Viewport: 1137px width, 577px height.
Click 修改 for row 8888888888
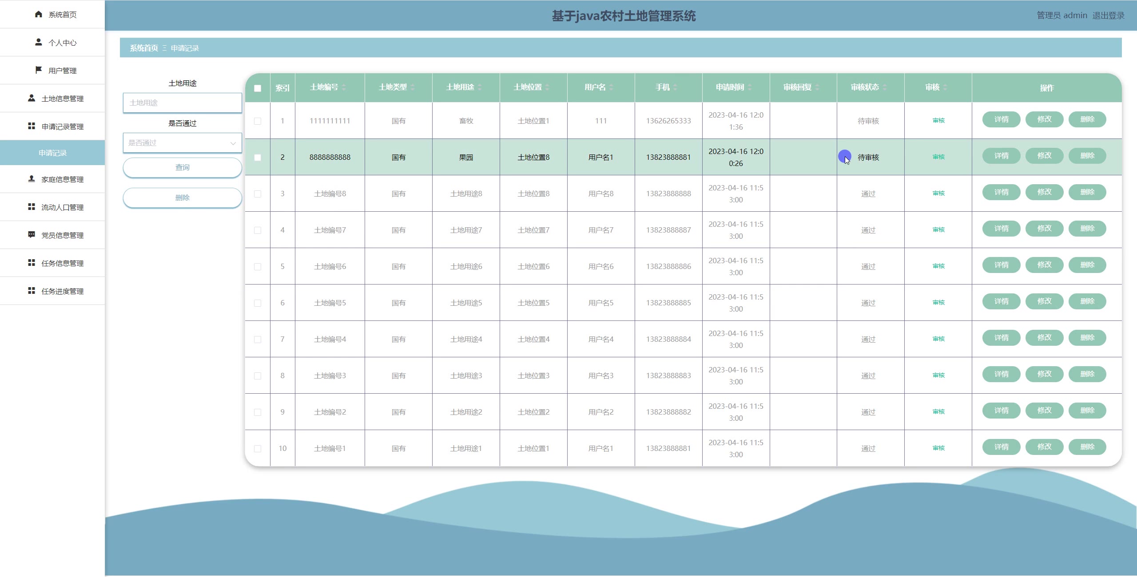pos(1044,156)
